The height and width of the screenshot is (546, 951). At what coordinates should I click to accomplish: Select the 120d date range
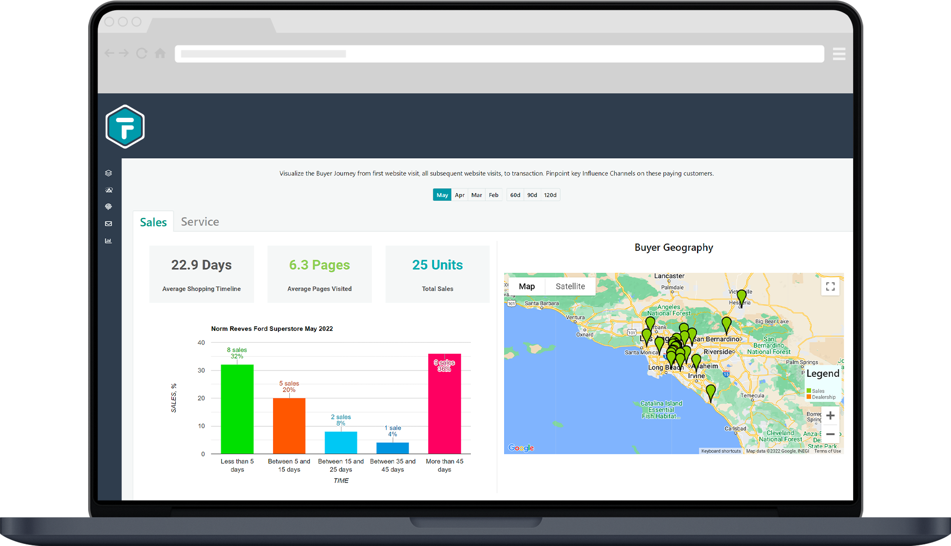(x=550, y=195)
